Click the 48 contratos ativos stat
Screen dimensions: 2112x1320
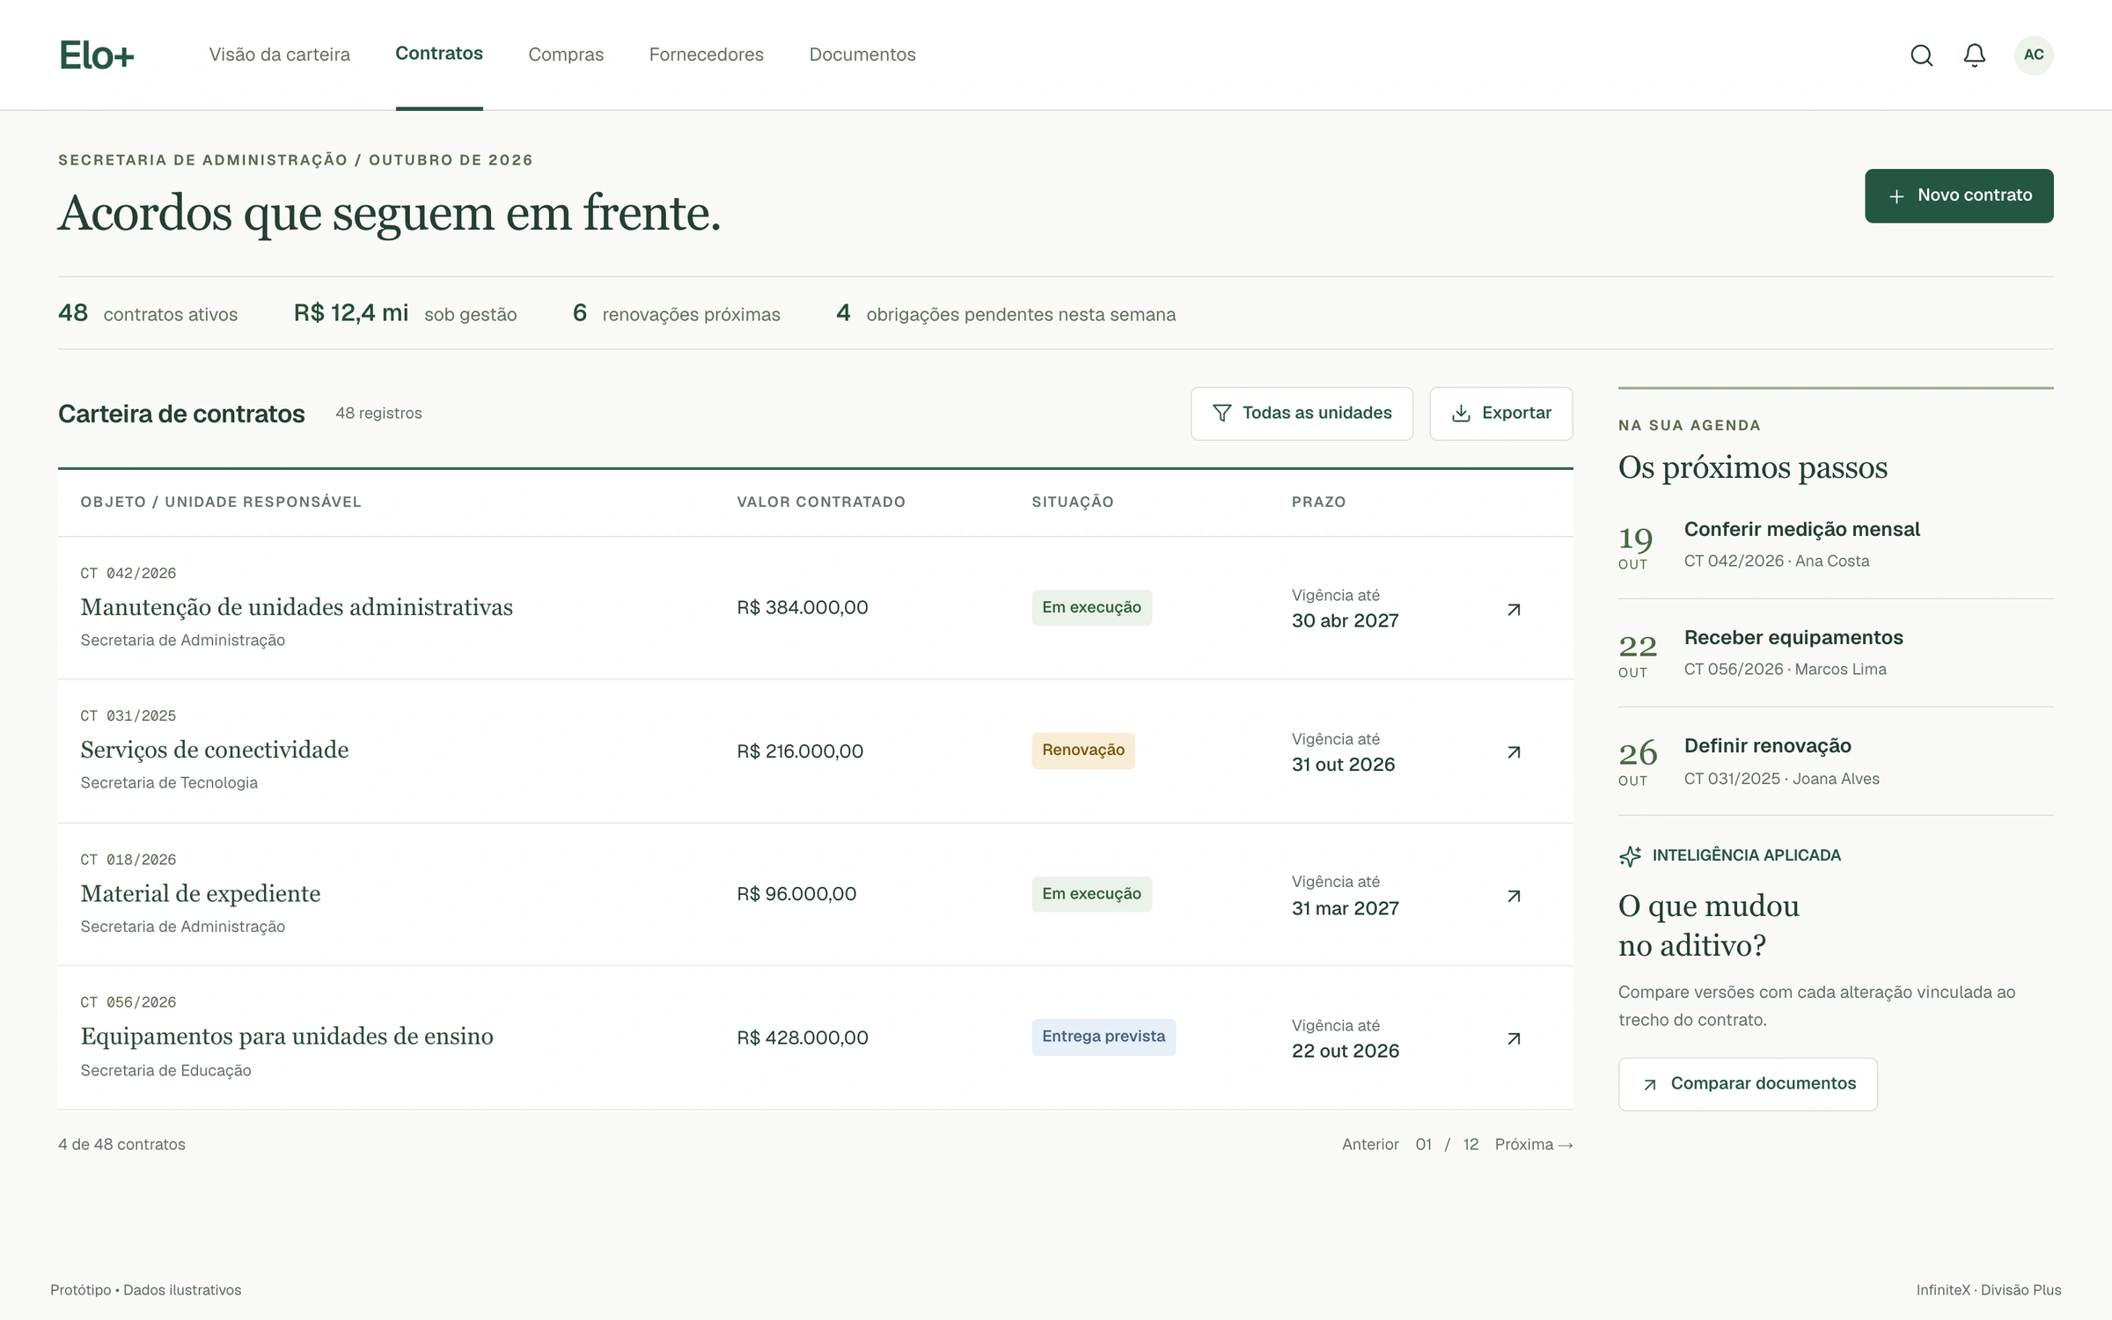click(148, 313)
